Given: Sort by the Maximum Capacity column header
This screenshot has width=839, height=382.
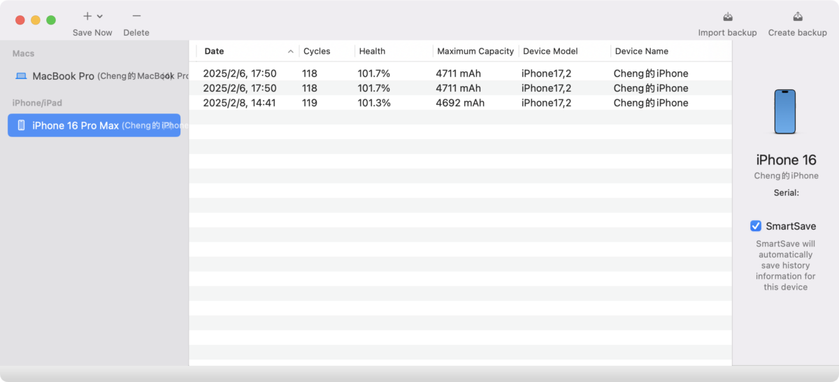Looking at the screenshot, I should [x=475, y=51].
